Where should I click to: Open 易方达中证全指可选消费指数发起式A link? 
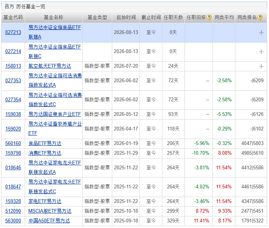pyautogui.click(x=55, y=80)
